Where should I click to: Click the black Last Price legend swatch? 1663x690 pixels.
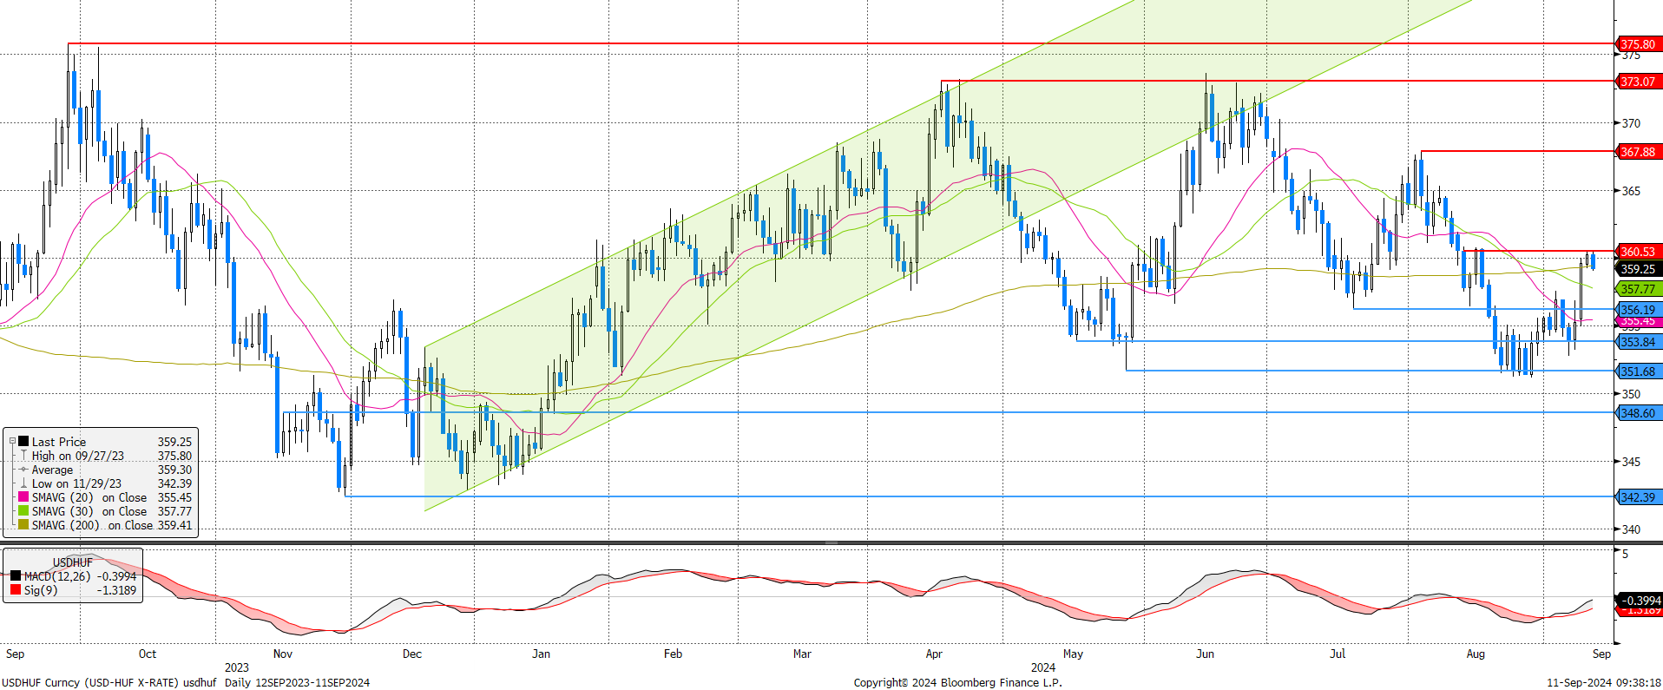23,441
